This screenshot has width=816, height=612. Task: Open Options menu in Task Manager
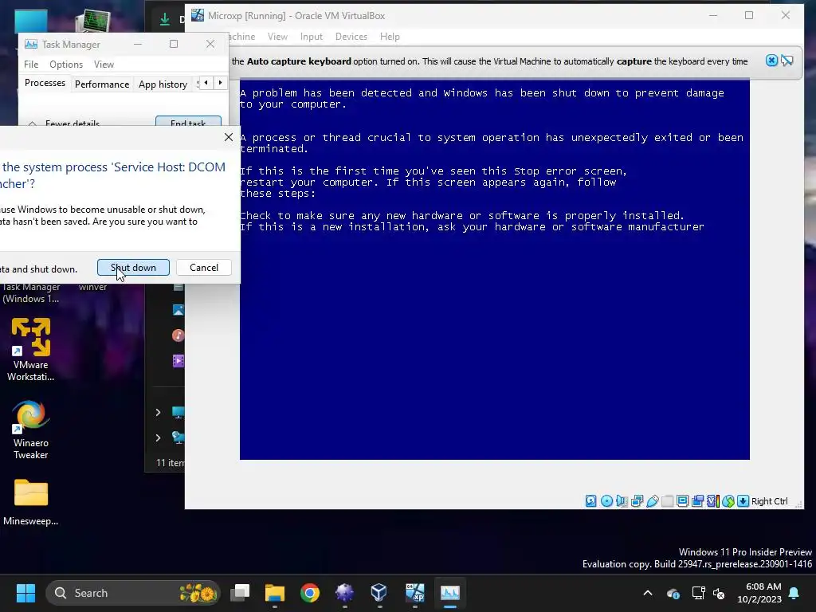[x=66, y=65]
